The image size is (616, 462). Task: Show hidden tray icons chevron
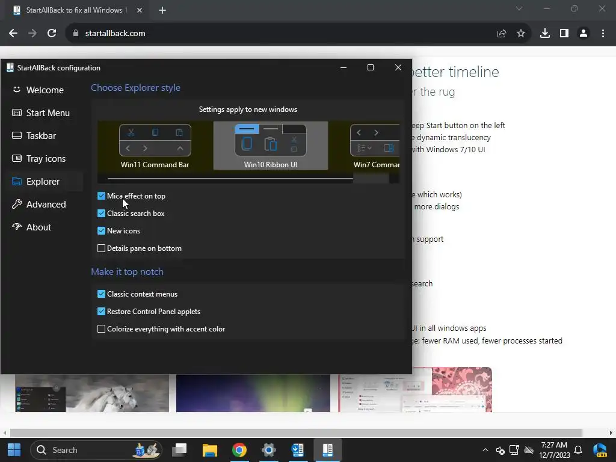coord(485,450)
